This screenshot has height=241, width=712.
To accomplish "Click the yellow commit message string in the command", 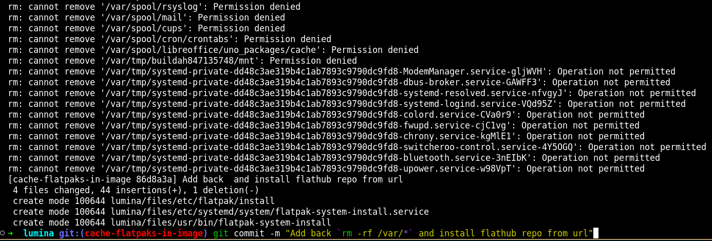I will 439,234.
